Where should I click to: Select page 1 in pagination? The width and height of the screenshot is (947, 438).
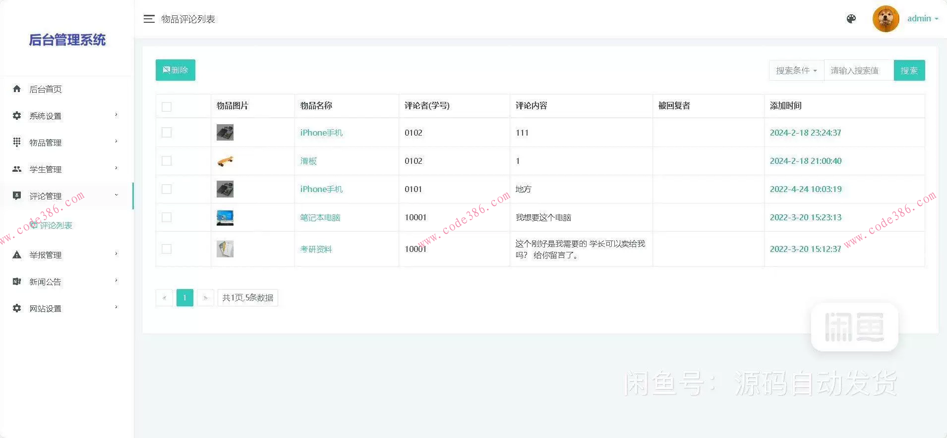point(185,298)
